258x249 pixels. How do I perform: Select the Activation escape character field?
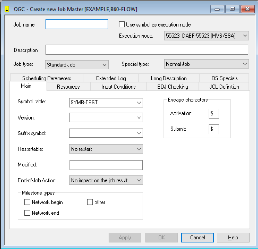tap(214, 114)
